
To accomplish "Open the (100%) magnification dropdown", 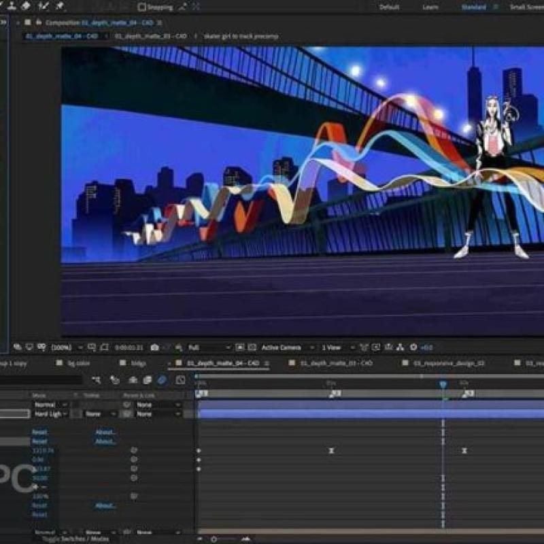I will tap(67, 347).
